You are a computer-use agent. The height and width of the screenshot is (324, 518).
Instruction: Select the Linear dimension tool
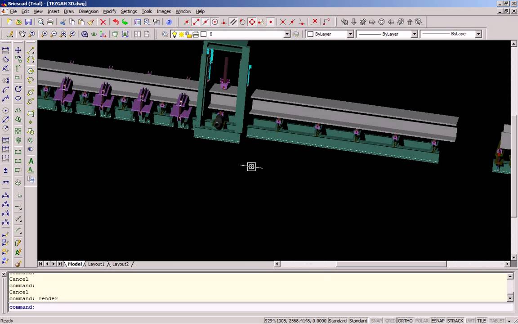[x=5, y=50]
